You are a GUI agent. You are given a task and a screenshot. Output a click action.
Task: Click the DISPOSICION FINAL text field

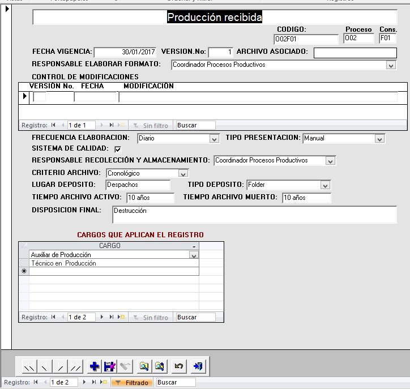click(254, 215)
